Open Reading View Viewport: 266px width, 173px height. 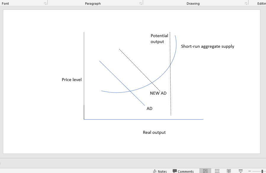229,171
